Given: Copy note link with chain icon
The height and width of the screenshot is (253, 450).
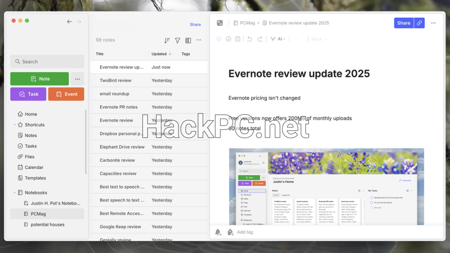Looking at the screenshot, I should [419, 23].
